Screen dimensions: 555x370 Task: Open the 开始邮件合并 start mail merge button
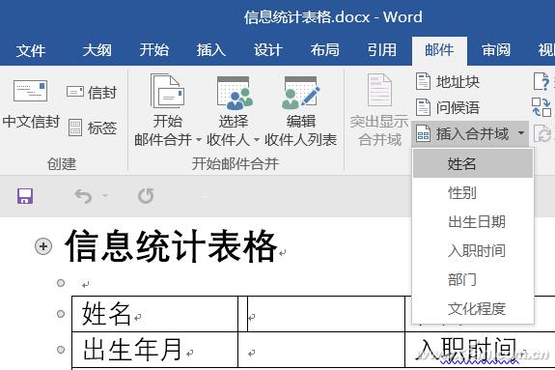click(x=168, y=110)
